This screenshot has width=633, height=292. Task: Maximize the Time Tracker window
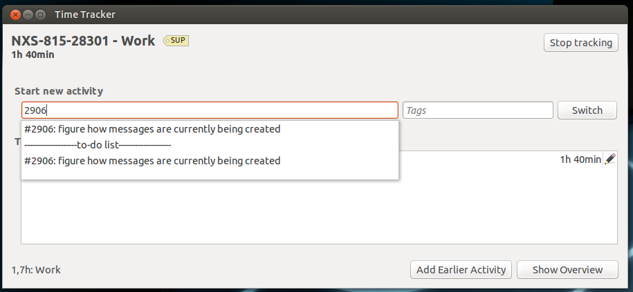[40, 14]
